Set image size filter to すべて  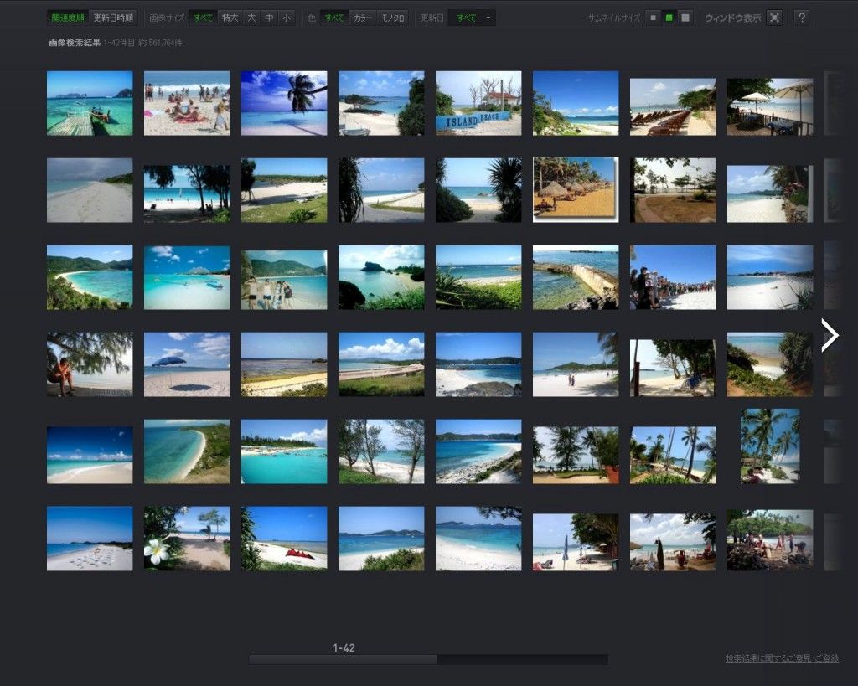[x=203, y=18]
